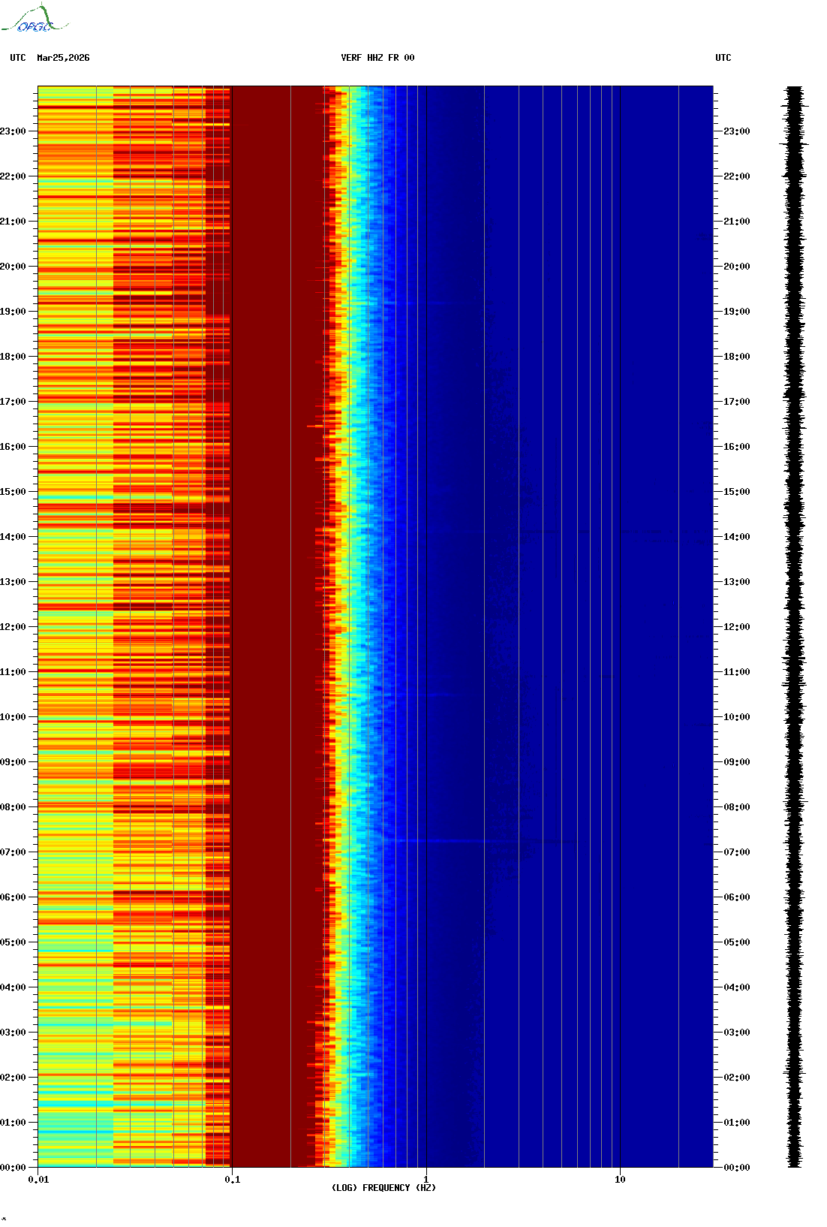Click the 18:00 label on right axis
Screen dimensions: 827x1227
[736, 357]
